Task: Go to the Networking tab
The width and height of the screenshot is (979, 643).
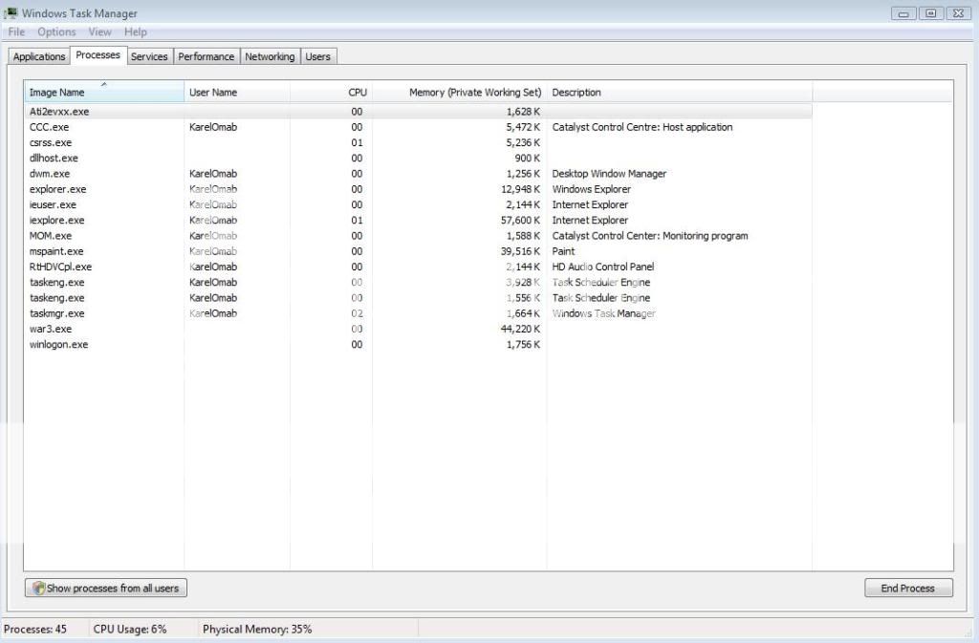Action: [x=270, y=56]
